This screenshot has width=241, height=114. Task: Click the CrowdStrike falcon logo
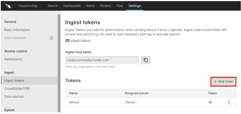coord(8,6)
